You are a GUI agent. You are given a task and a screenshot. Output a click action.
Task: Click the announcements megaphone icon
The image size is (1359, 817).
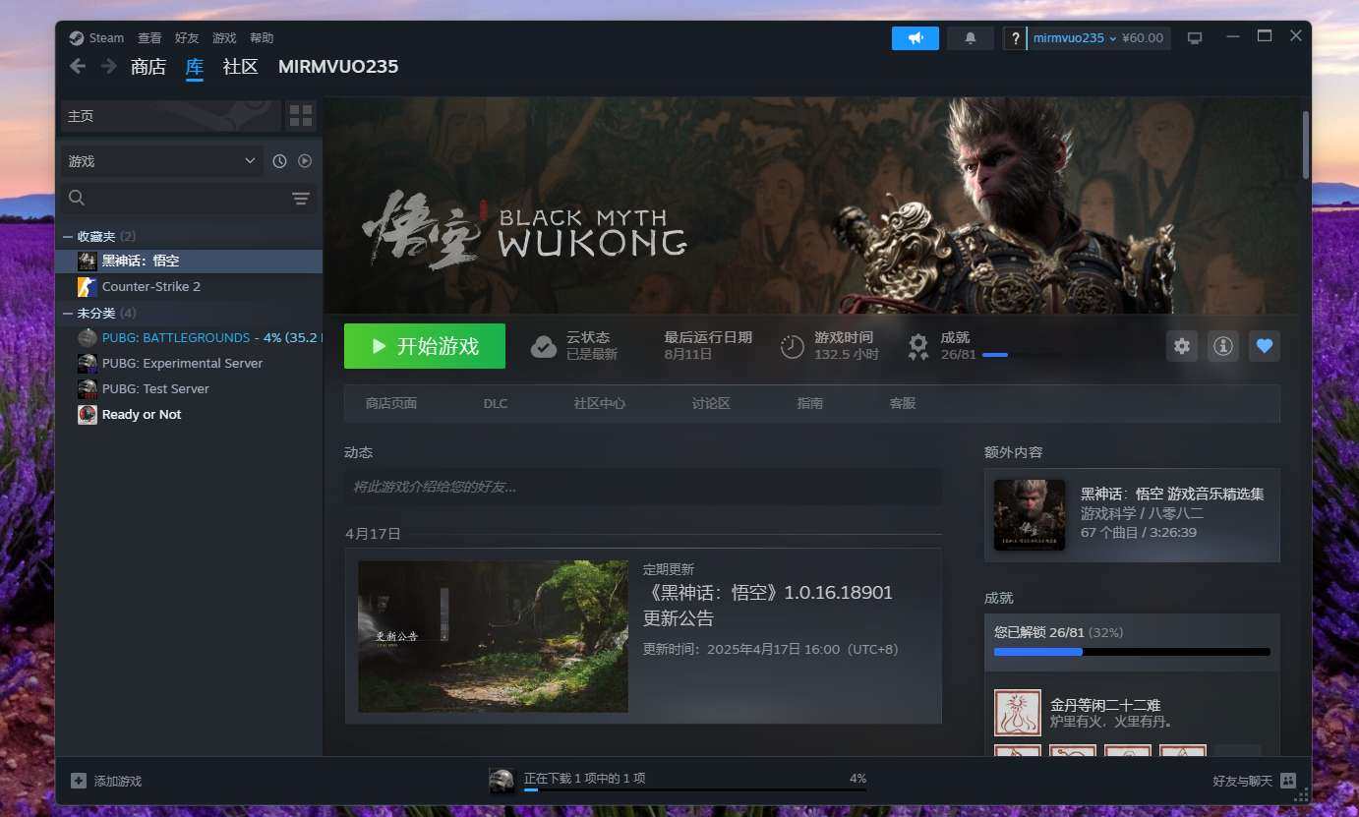pyautogui.click(x=916, y=38)
